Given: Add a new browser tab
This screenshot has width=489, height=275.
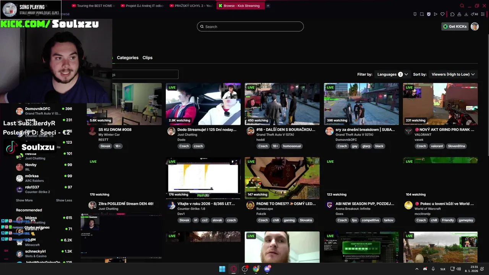Looking at the screenshot, I should pyautogui.click(x=268, y=6).
